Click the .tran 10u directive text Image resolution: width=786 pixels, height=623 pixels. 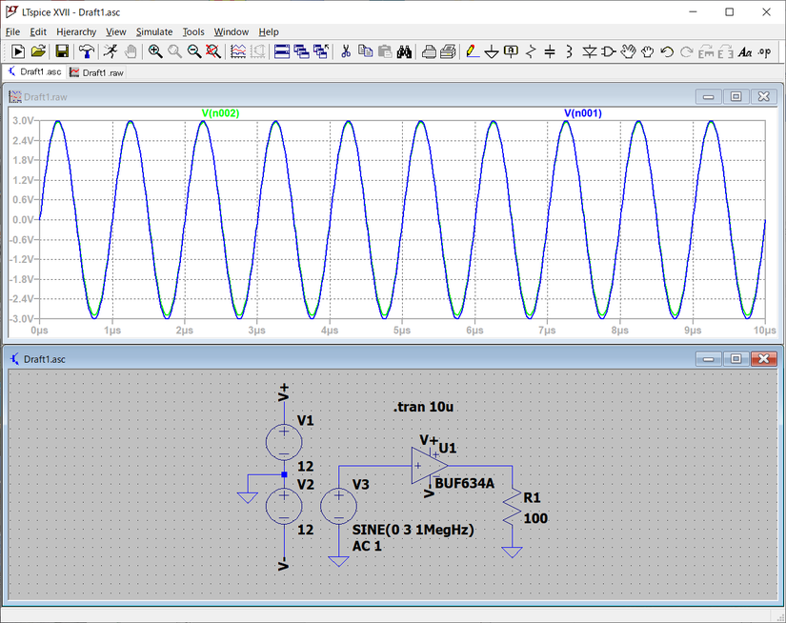(423, 407)
